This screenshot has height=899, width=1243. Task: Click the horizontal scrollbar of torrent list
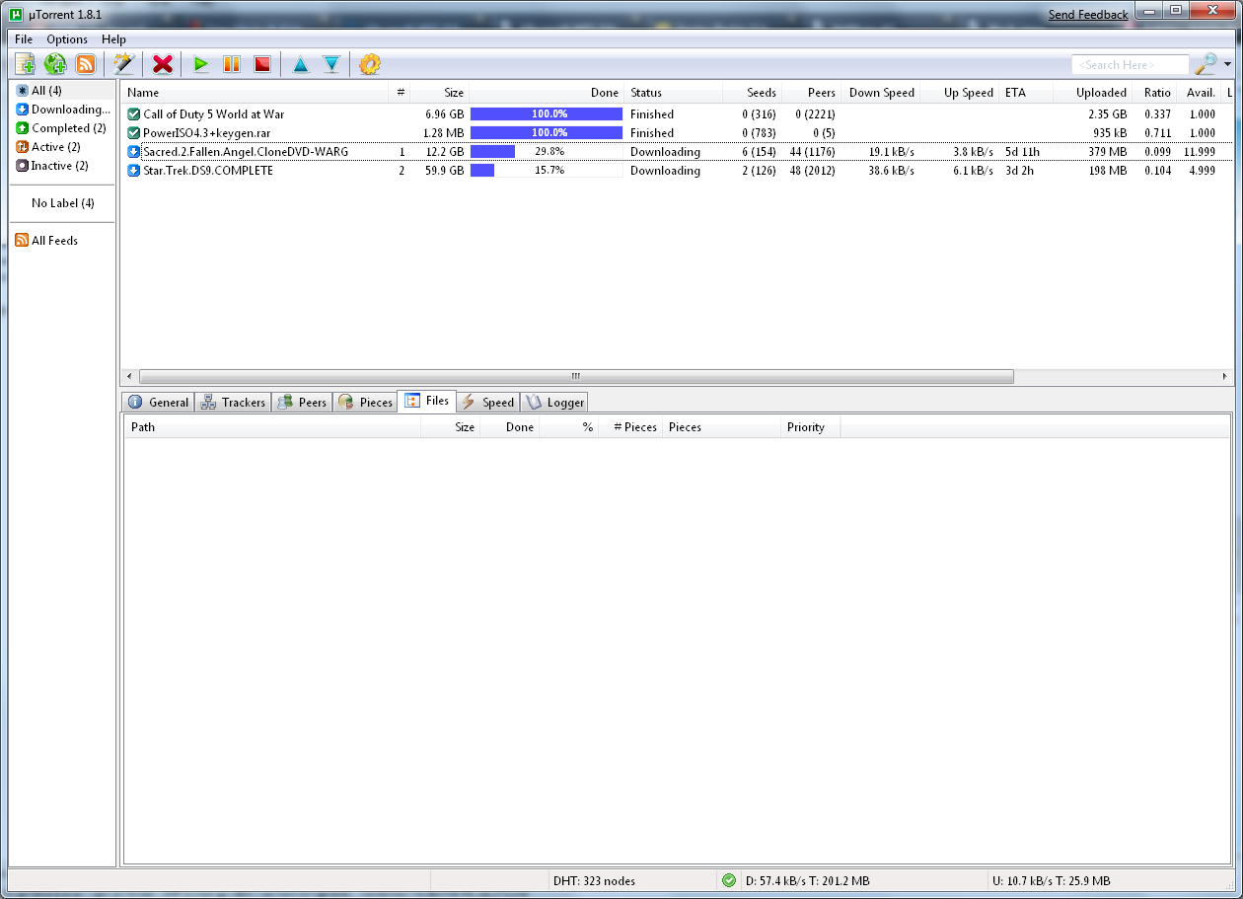click(x=576, y=376)
